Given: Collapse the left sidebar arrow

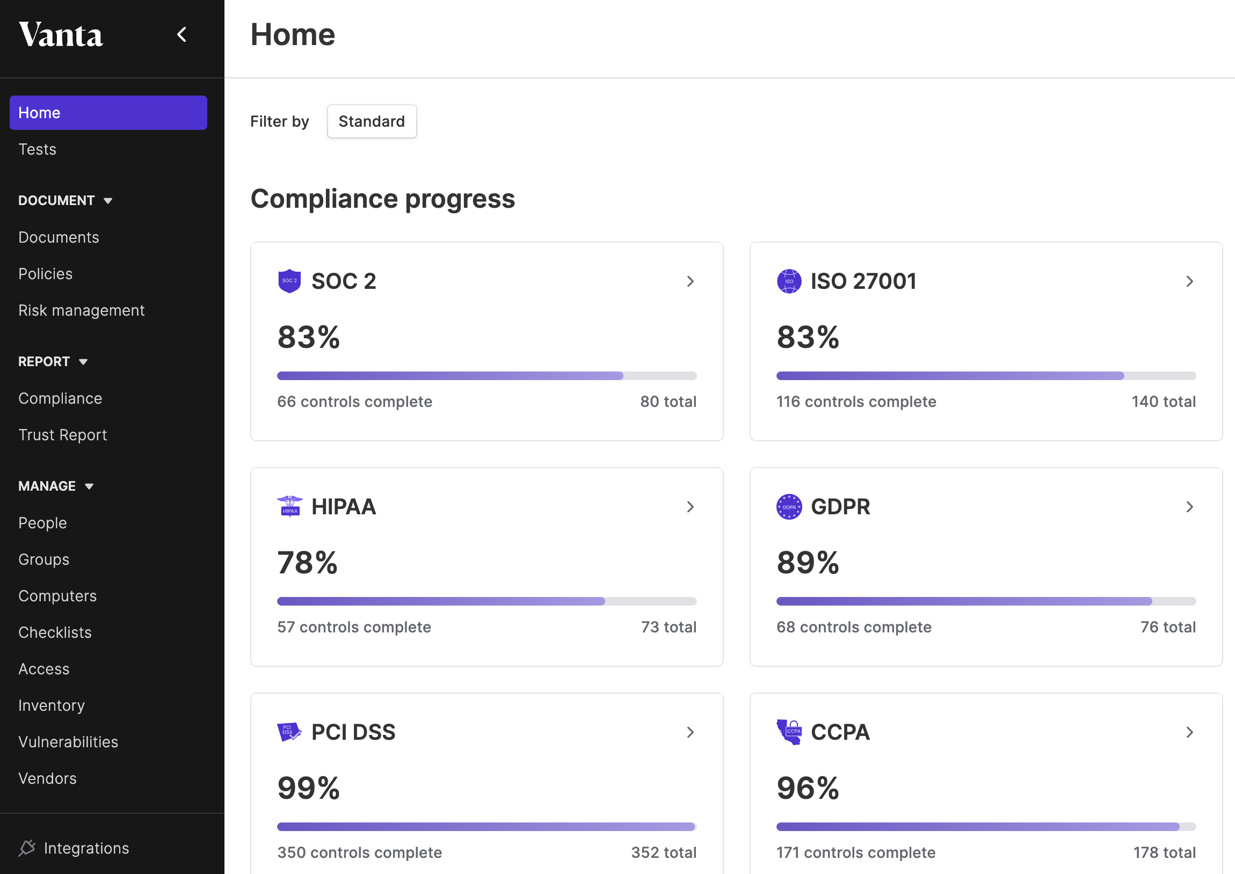Looking at the screenshot, I should [181, 34].
